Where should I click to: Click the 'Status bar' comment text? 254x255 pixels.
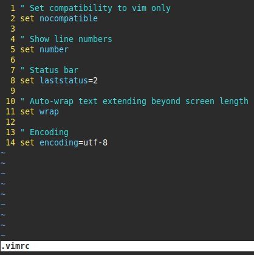click(x=49, y=70)
